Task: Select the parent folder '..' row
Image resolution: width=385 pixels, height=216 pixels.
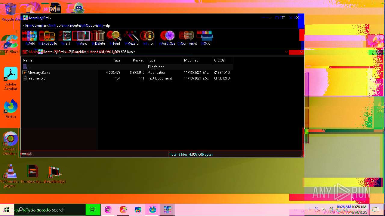Action: coord(127,67)
